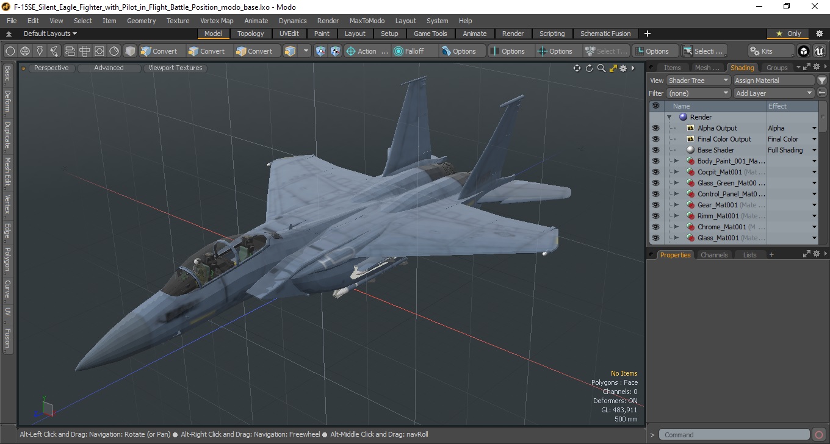
Task: Click the radial pie tool icon
Action: [114, 51]
